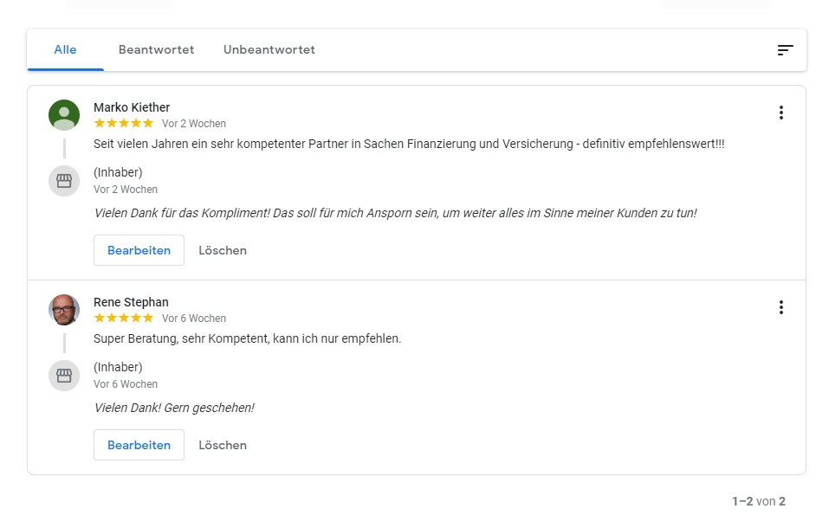Screen dimensions: 816x528
Task: Click the star rating on Marko Kiether's review
Action: 124,124
